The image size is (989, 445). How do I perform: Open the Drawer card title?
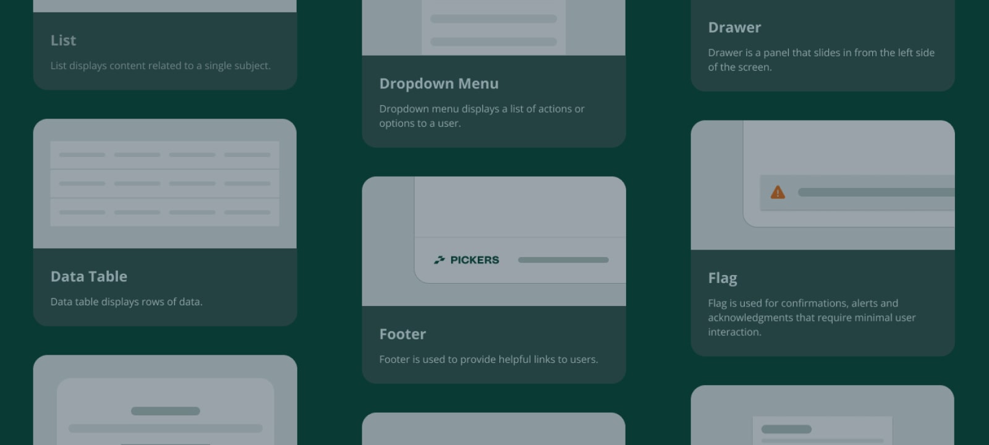pos(734,27)
